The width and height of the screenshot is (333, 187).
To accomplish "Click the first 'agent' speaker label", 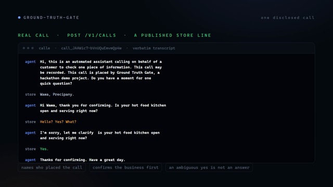I will [x=30, y=62].
